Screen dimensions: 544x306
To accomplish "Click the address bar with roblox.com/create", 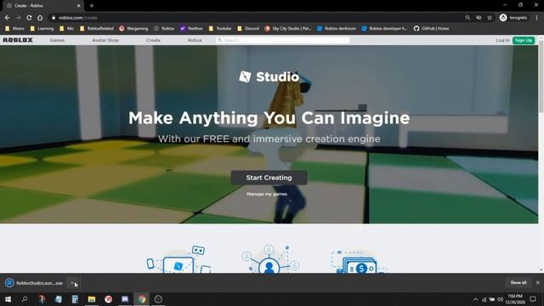I will [257, 18].
